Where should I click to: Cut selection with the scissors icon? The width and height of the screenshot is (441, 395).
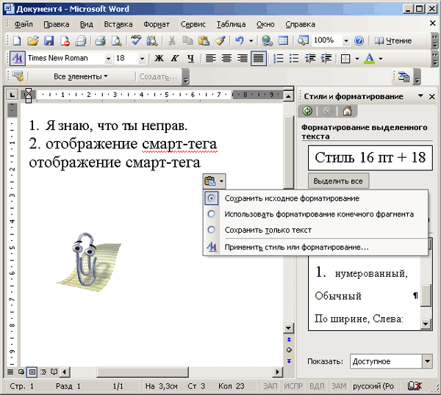[x=171, y=41]
